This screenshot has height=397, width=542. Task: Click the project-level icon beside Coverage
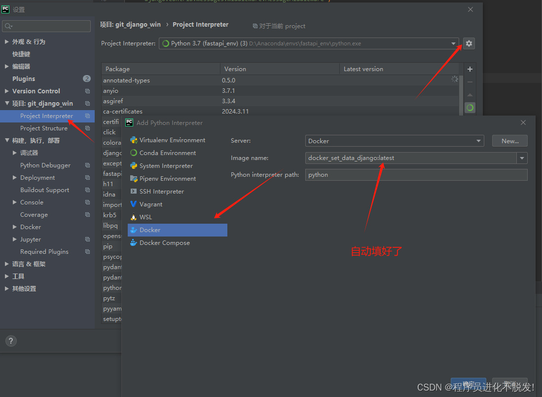pyautogui.click(x=87, y=215)
